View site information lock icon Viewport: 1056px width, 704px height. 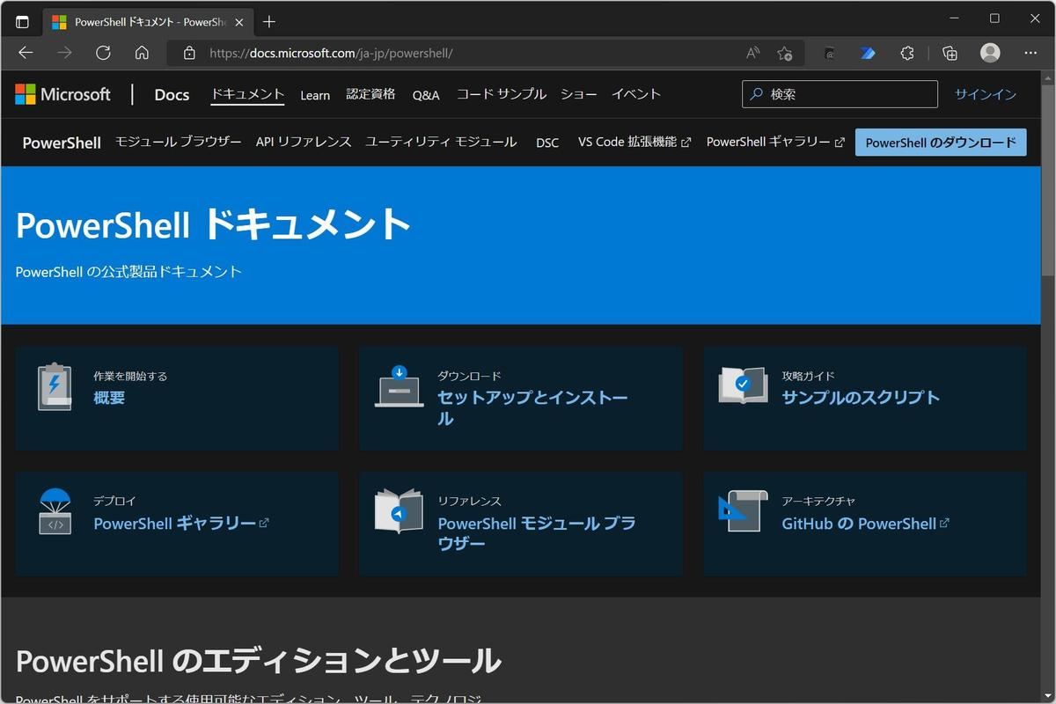click(x=188, y=53)
